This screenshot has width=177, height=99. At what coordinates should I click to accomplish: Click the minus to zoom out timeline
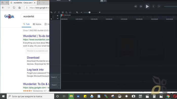click(81, 12)
